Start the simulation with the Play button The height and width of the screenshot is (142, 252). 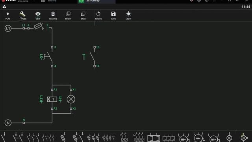coord(8,16)
